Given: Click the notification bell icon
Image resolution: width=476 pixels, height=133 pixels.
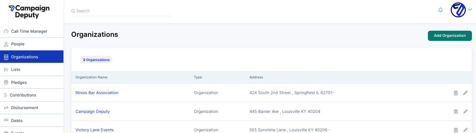Looking at the screenshot, I should click(x=441, y=10).
